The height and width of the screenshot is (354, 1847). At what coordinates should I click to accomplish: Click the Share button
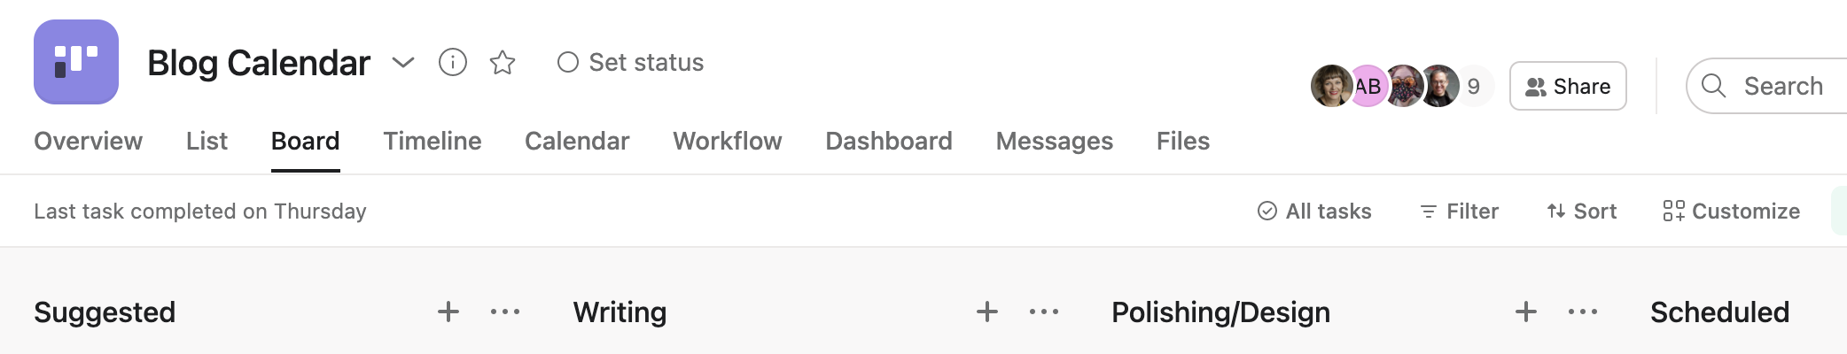pos(1568,86)
